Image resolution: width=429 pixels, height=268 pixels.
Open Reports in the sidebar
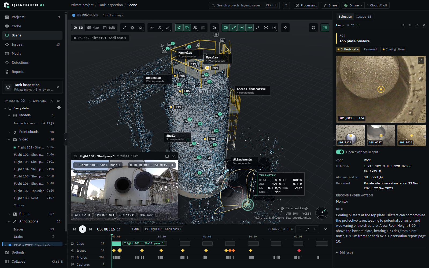point(32,72)
